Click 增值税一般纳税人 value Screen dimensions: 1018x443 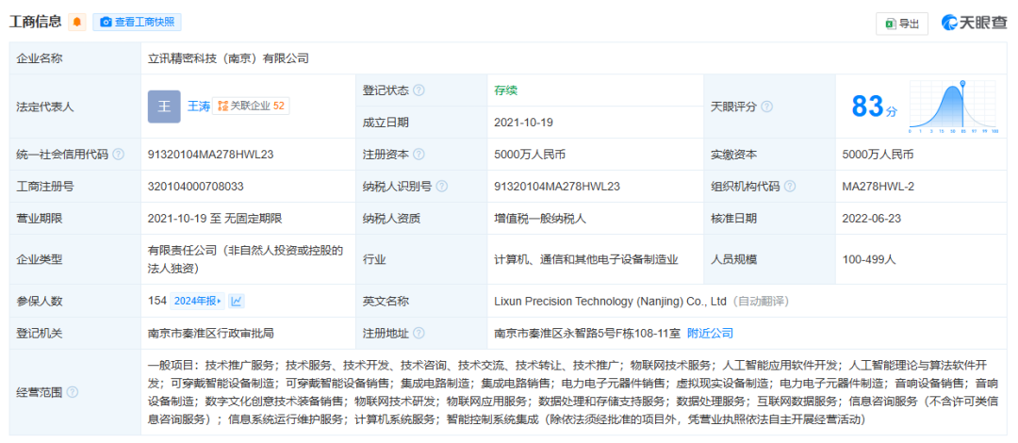pyautogui.click(x=540, y=219)
